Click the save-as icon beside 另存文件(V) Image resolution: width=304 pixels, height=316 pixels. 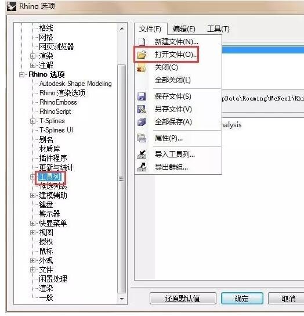pos(142,109)
